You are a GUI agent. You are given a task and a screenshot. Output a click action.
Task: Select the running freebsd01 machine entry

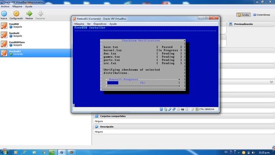(36, 53)
